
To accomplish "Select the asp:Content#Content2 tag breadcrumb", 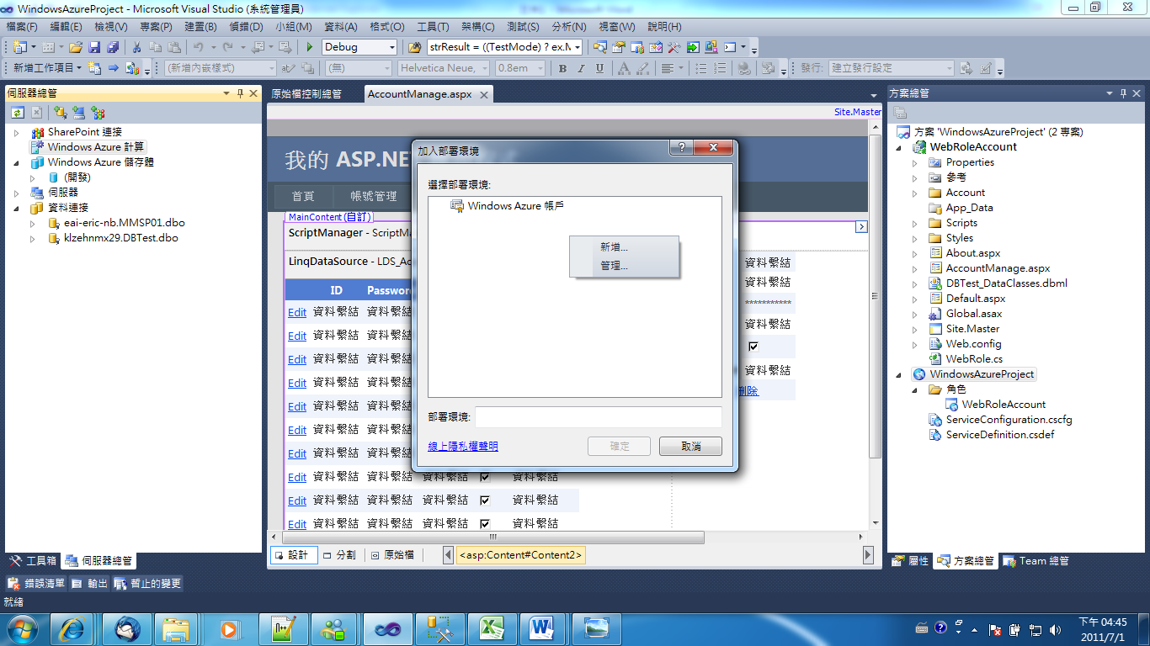I will tap(520, 555).
